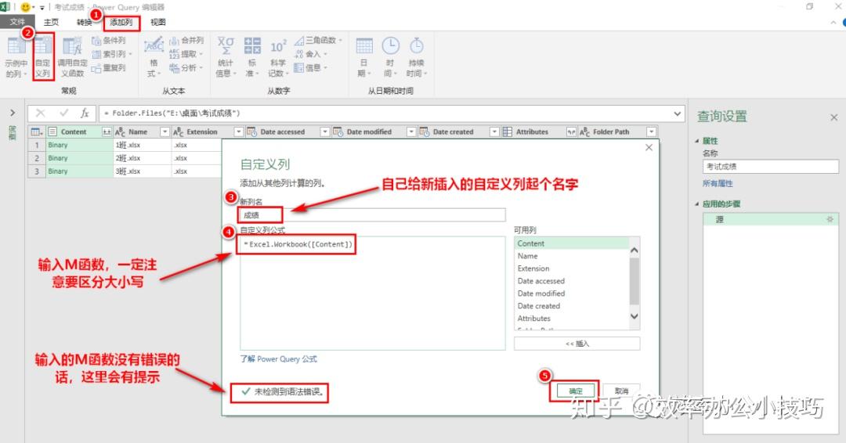Open the 文件 menu
Viewport: 846px width, 443px height.
17,22
